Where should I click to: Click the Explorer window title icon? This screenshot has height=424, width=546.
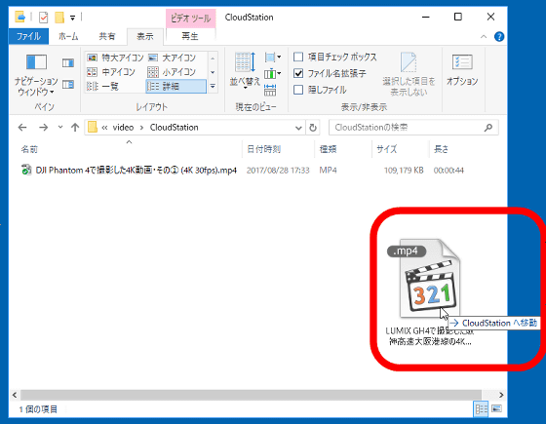(20, 17)
